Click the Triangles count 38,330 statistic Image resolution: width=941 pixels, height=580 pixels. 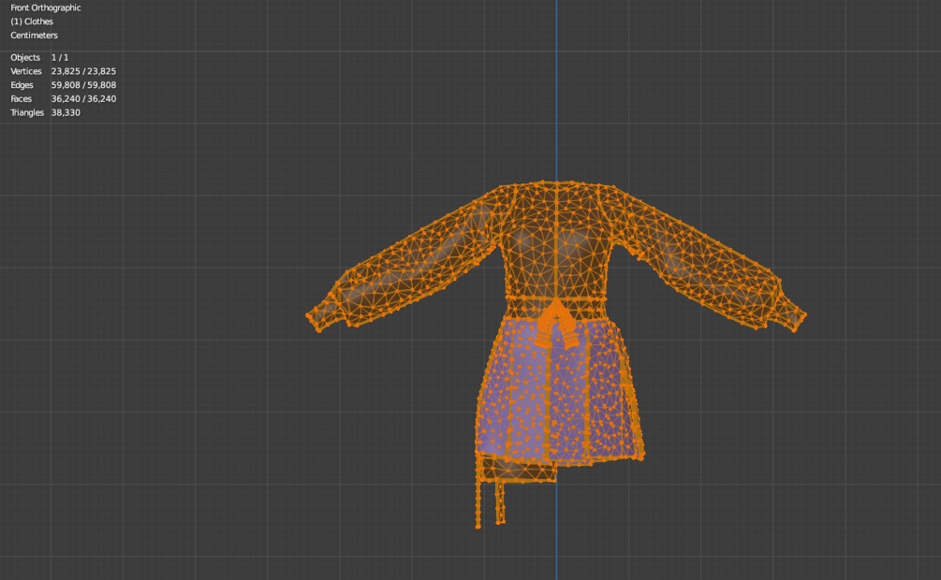click(45, 113)
